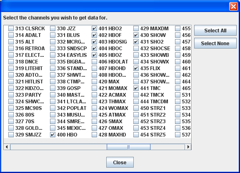Check the 325 MC90S checkbox
The width and height of the screenshot is (240, 173).
pos(11,108)
